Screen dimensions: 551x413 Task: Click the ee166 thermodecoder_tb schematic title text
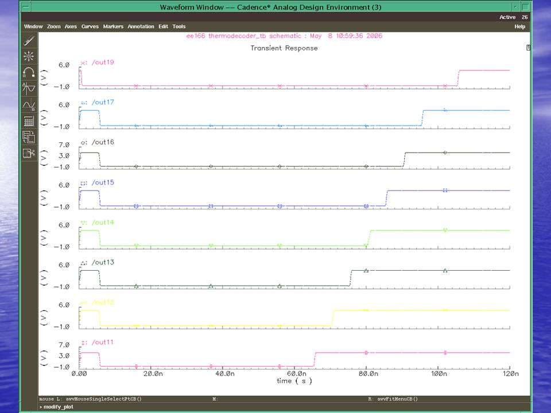pyautogui.click(x=284, y=36)
